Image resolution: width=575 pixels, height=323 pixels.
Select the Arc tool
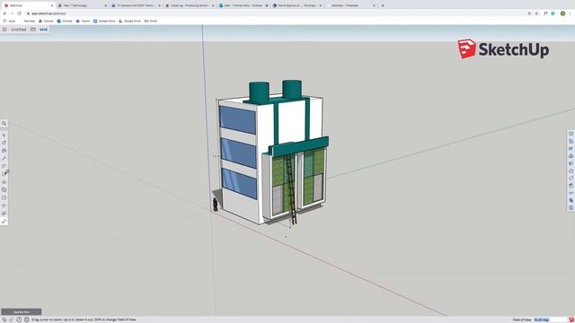(4, 166)
